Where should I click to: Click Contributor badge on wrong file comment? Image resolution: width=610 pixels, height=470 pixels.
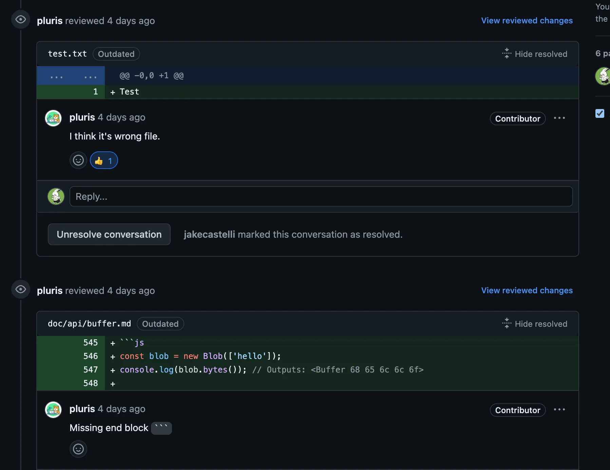click(518, 119)
